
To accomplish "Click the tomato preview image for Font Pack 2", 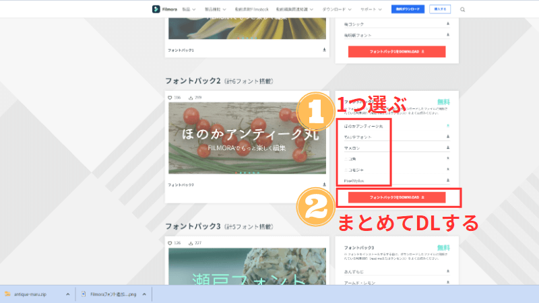I will point(247,138).
